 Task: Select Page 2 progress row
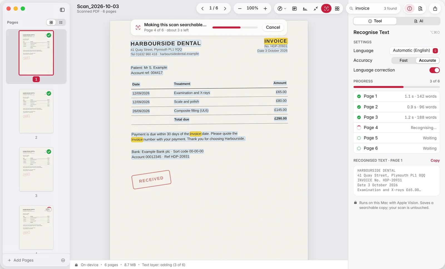tap(397, 107)
